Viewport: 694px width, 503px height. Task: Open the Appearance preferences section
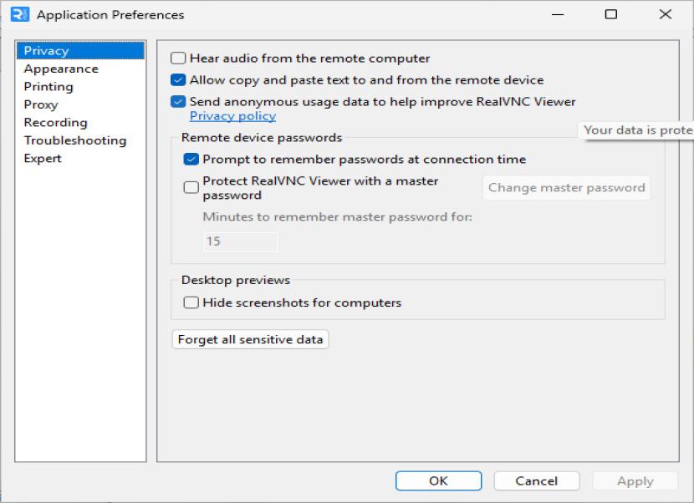pyautogui.click(x=61, y=69)
